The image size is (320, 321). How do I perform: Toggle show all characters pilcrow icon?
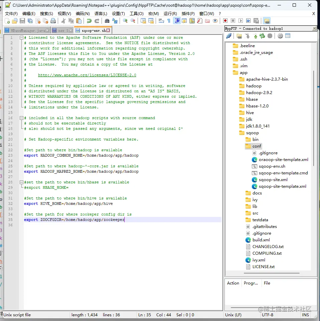pos(169,21)
